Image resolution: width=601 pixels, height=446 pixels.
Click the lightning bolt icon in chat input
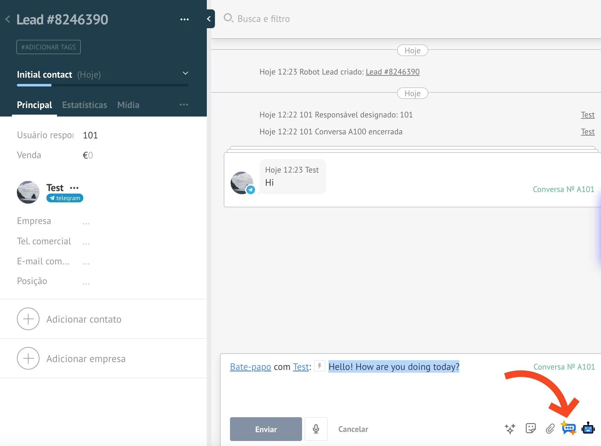[x=319, y=366]
